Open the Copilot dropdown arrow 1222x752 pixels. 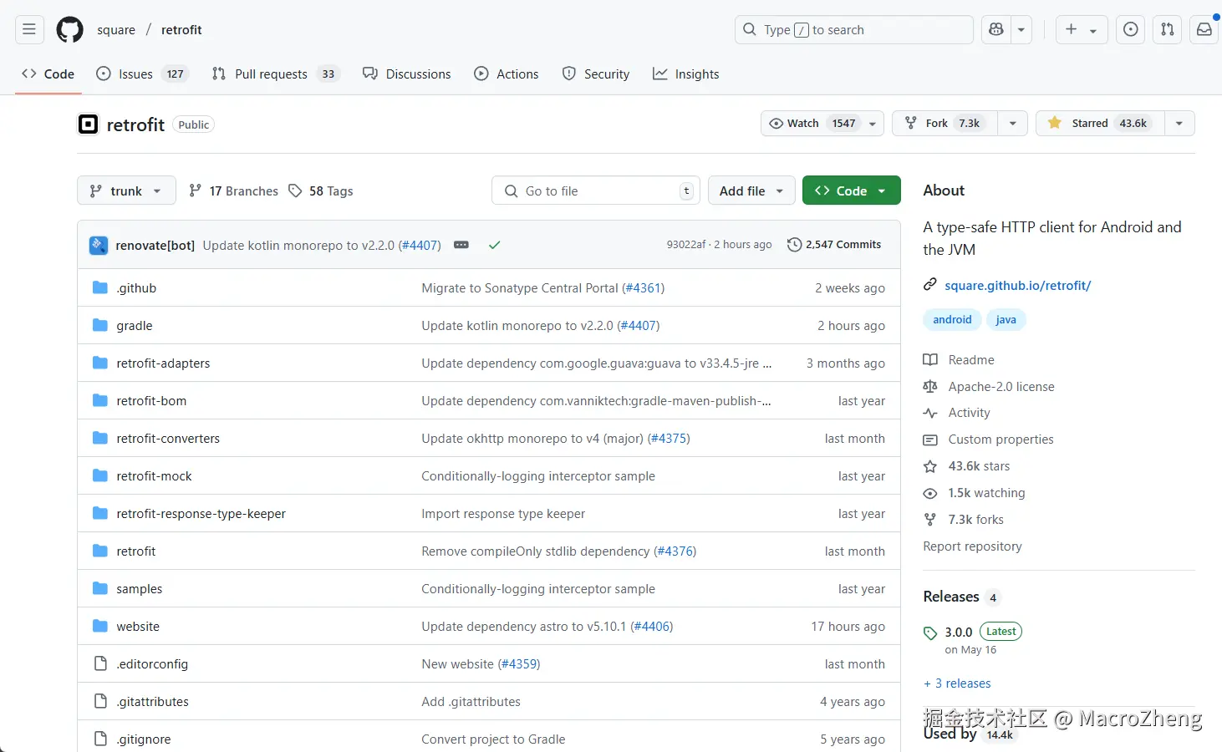pos(1021,30)
